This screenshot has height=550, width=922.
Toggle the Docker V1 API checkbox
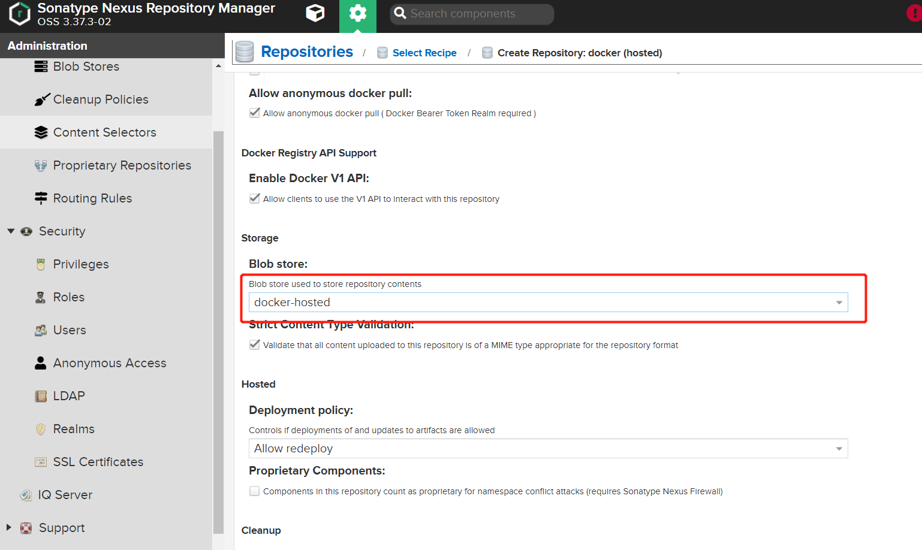click(x=255, y=198)
